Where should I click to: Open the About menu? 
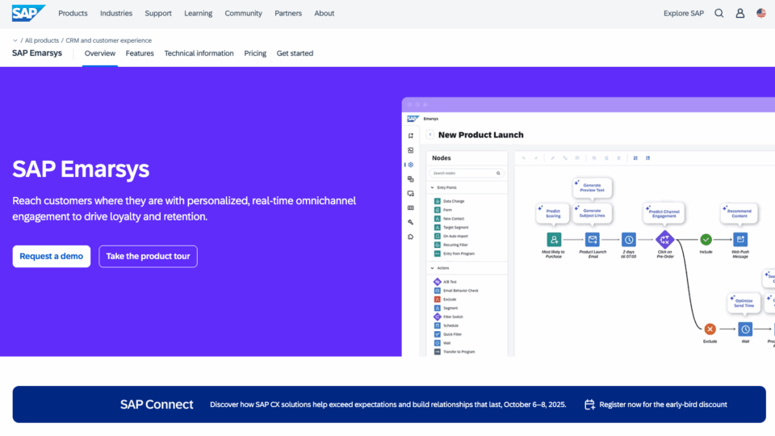325,14
